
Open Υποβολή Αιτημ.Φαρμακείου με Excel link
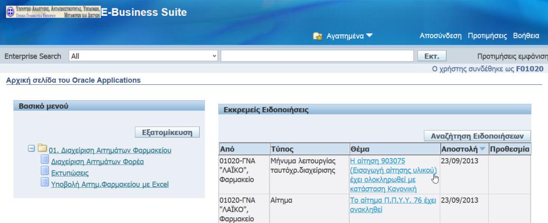pyautogui.click(x=110, y=185)
